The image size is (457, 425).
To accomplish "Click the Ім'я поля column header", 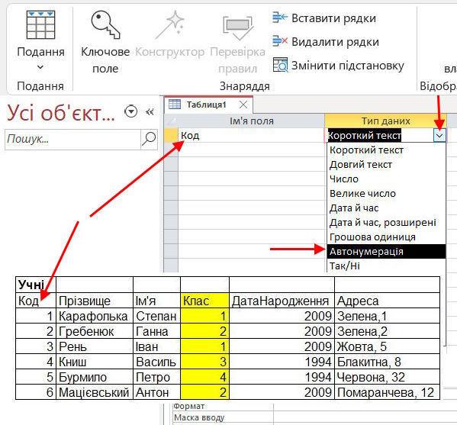I will (251, 121).
